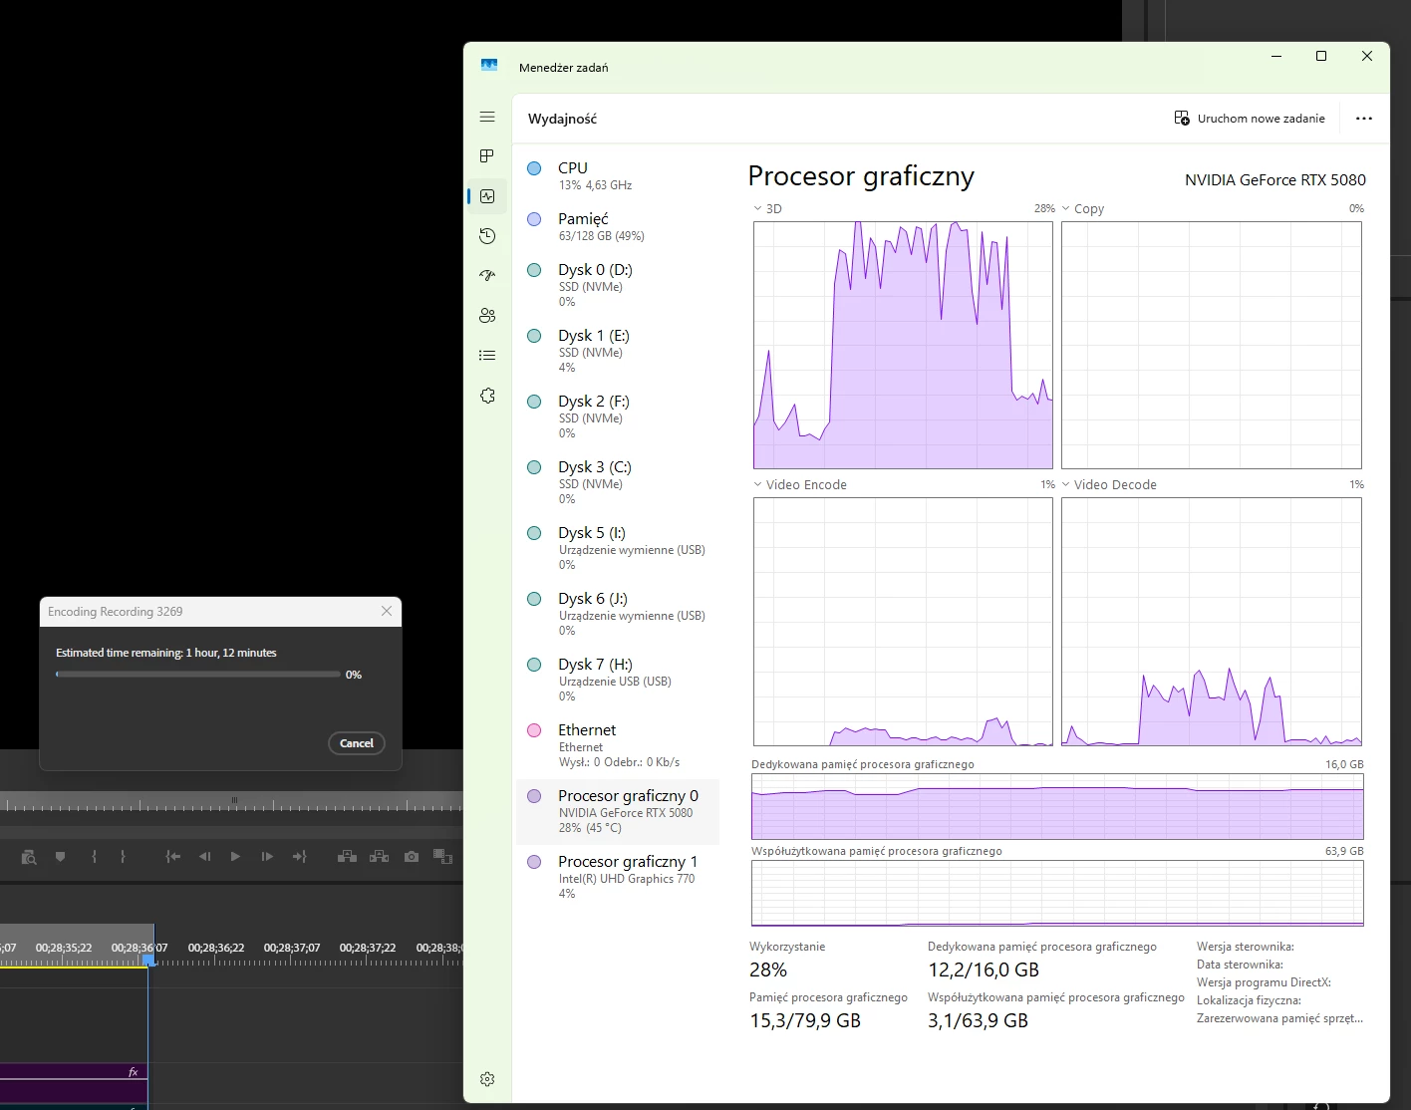Open the Users page icon
Screen dimensions: 1411x1110
click(x=487, y=316)
